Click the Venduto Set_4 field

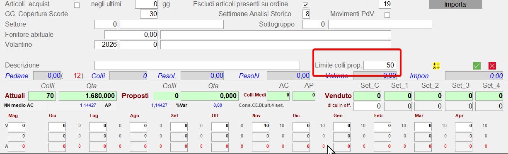click(x=489, y=96)
